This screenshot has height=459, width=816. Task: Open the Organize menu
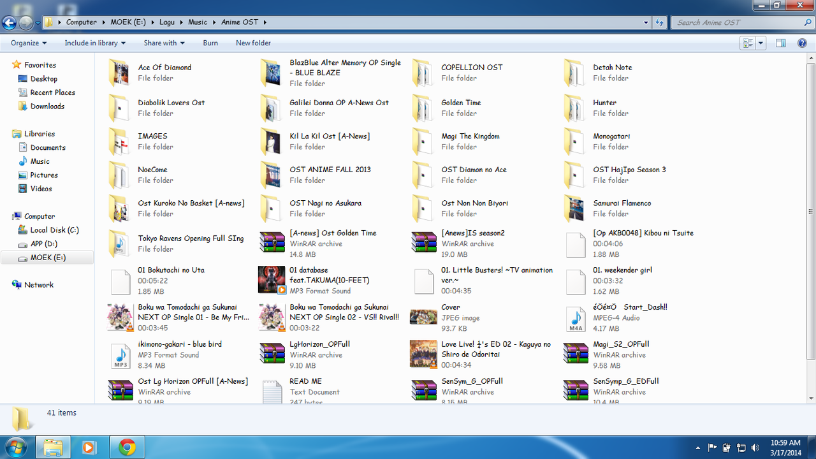tap(29, 43)
